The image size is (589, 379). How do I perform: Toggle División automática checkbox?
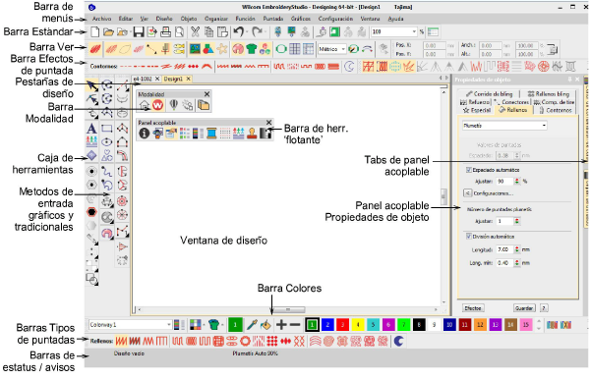468,237
